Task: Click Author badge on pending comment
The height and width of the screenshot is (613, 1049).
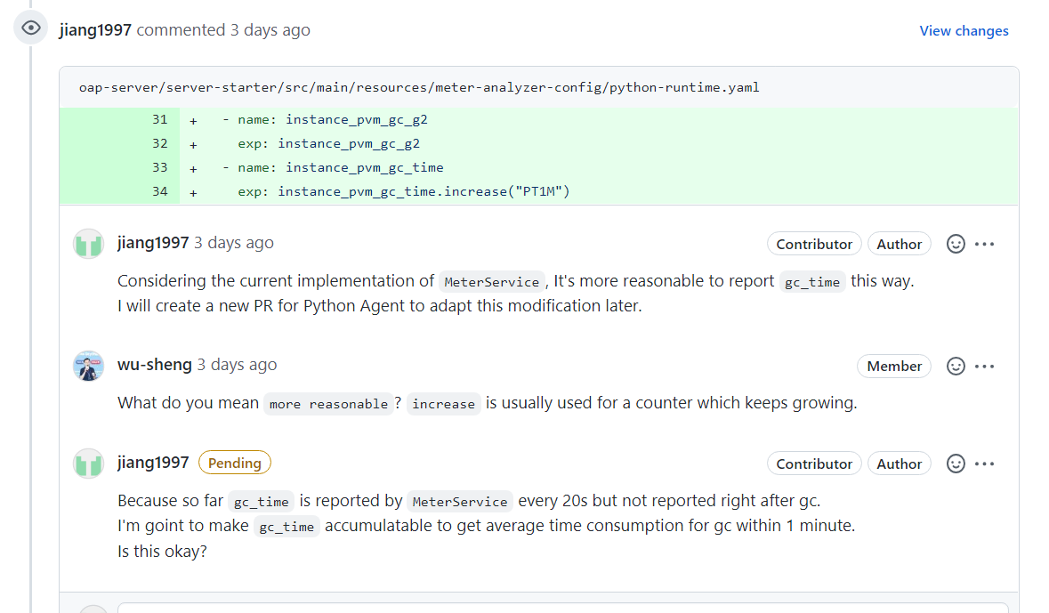Action: pos(900,464)
